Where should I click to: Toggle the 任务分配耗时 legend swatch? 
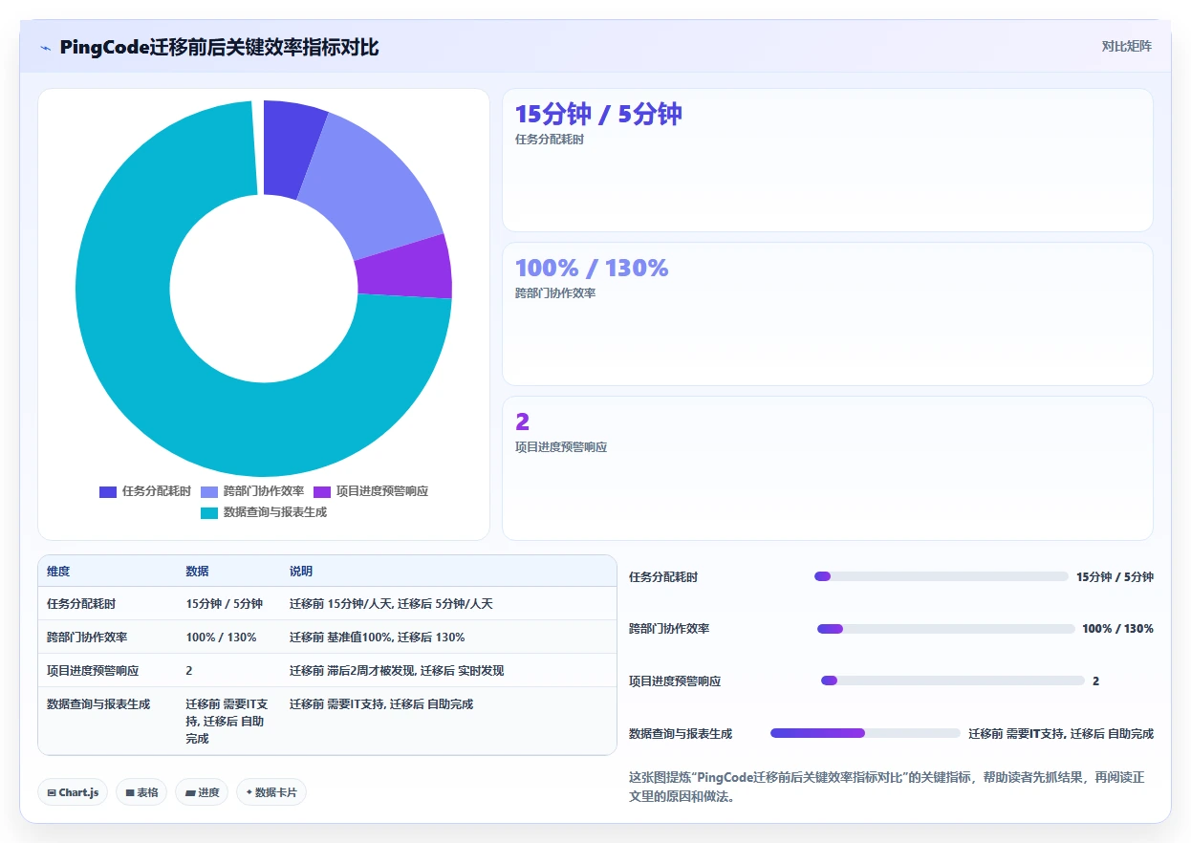(x=108, y=491)
